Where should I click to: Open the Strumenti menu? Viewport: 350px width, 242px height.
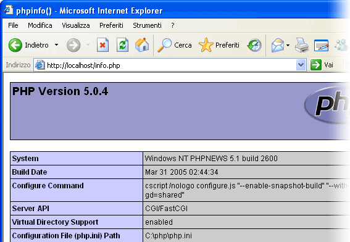pos(147,25)
